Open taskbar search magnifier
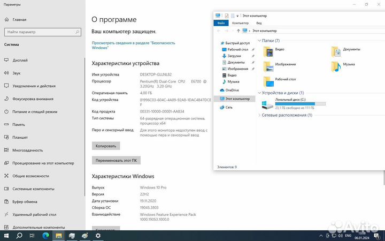 pyautogui.click(x=19, y=236)
